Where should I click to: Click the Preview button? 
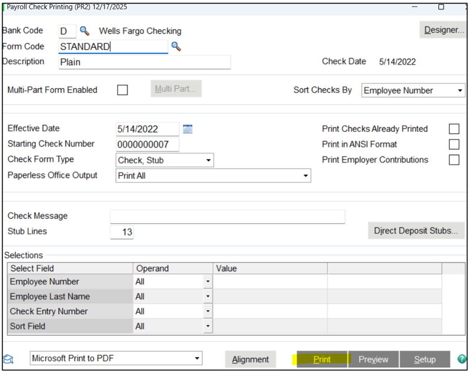(373, 359)
